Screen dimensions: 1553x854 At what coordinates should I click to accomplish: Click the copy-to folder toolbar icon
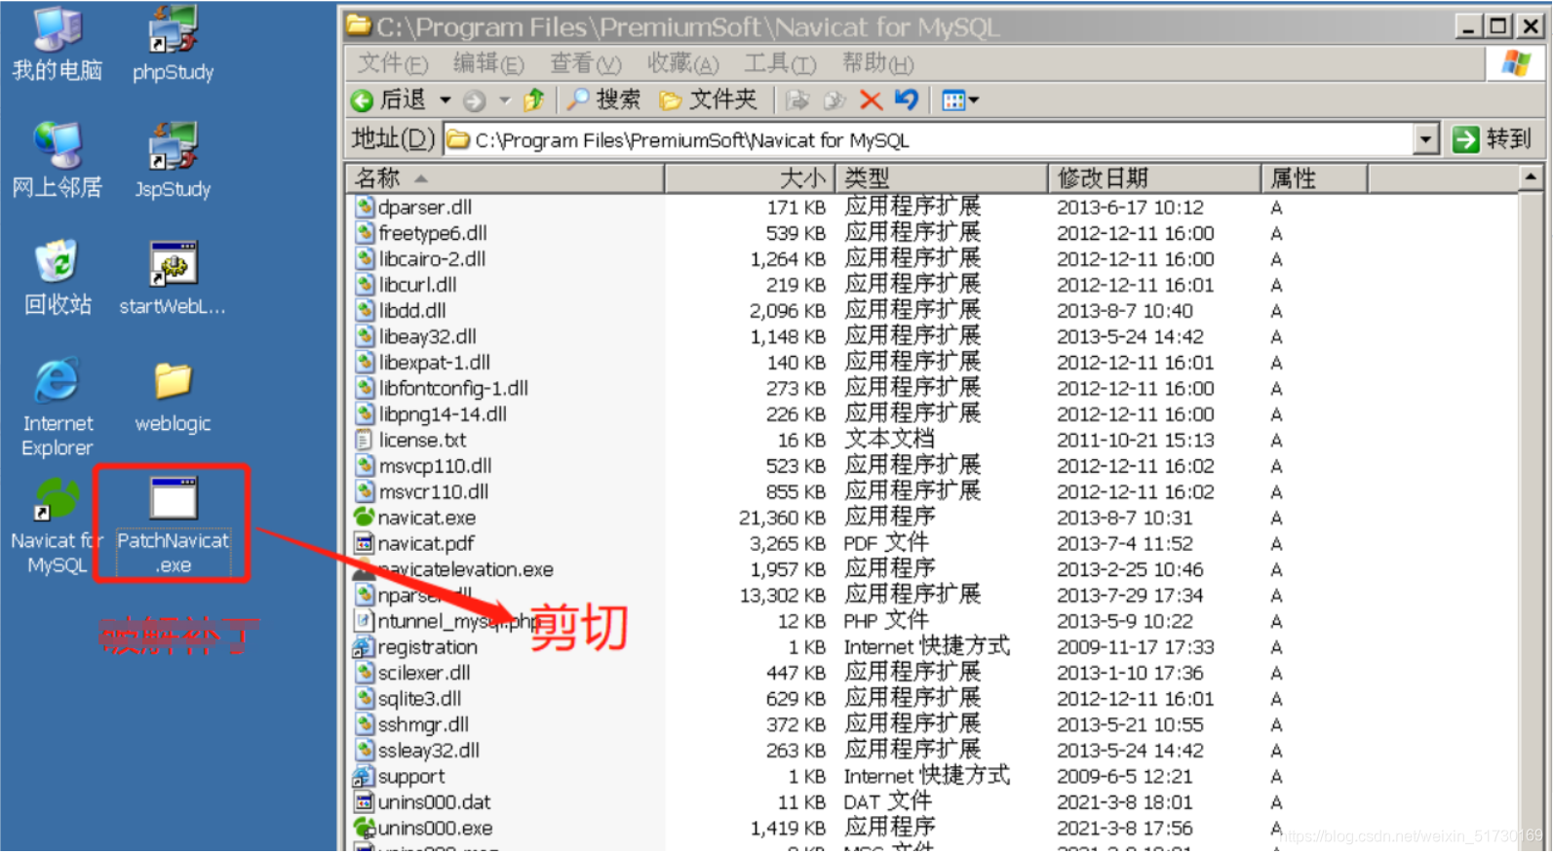click(835, 99)
